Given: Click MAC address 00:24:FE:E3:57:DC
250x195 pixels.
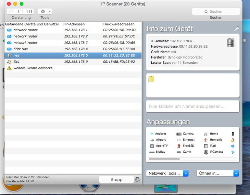Looking at the screenshot, I should click(x=119, y=36).
